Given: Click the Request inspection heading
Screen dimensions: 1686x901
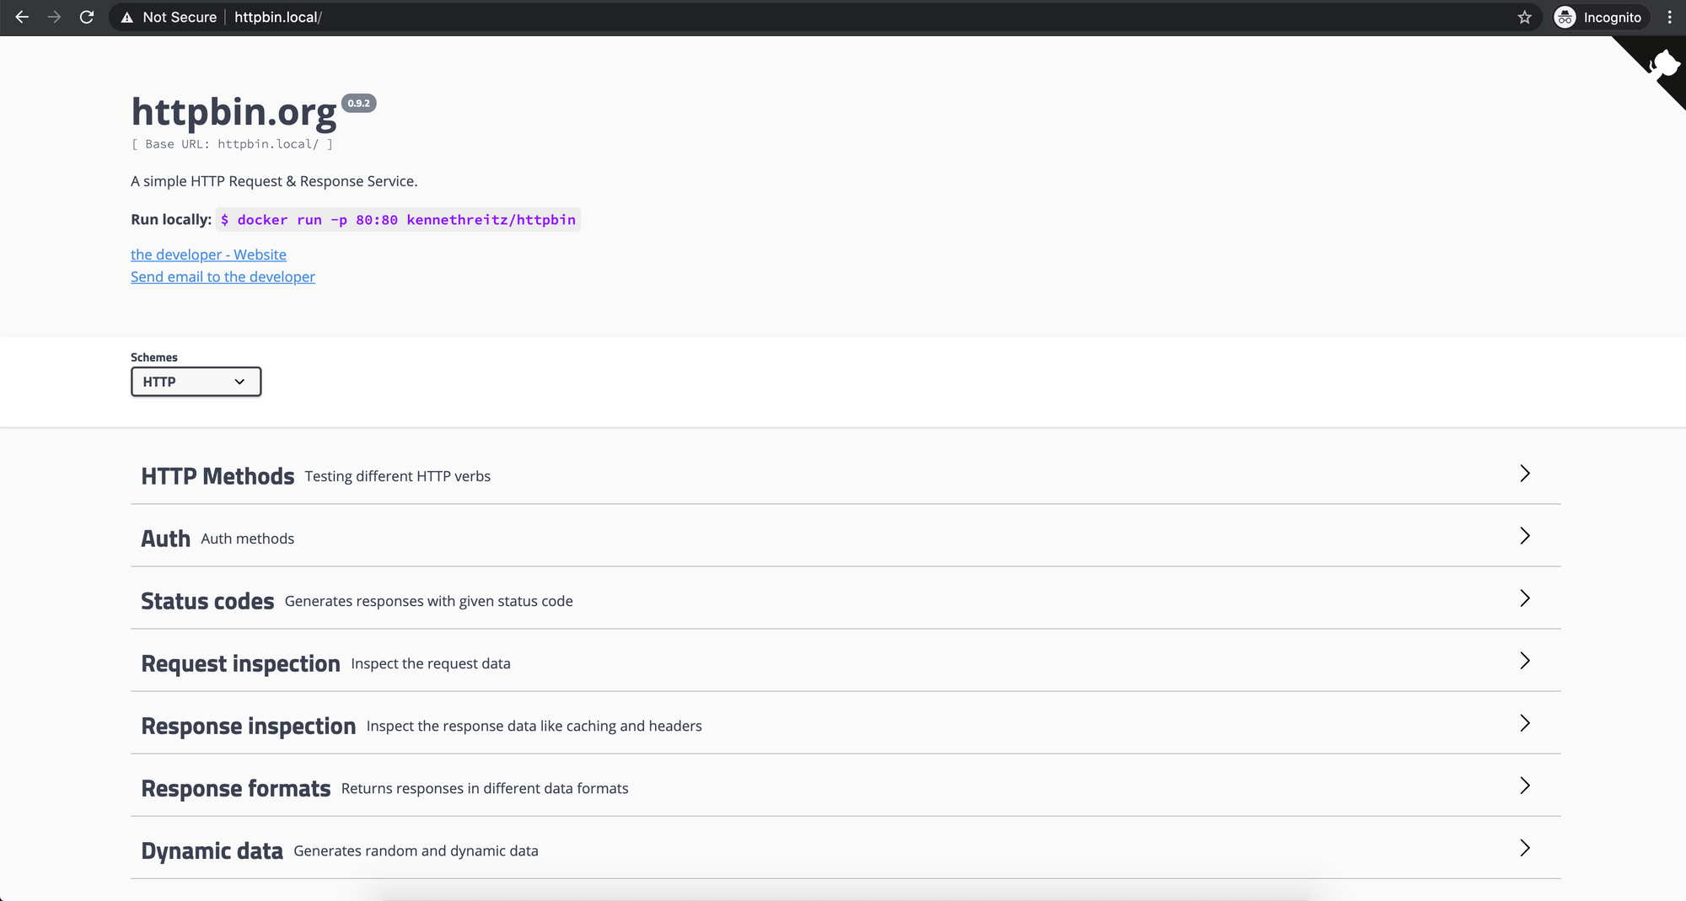Looking at the screenshot, I should click(240, 663).
